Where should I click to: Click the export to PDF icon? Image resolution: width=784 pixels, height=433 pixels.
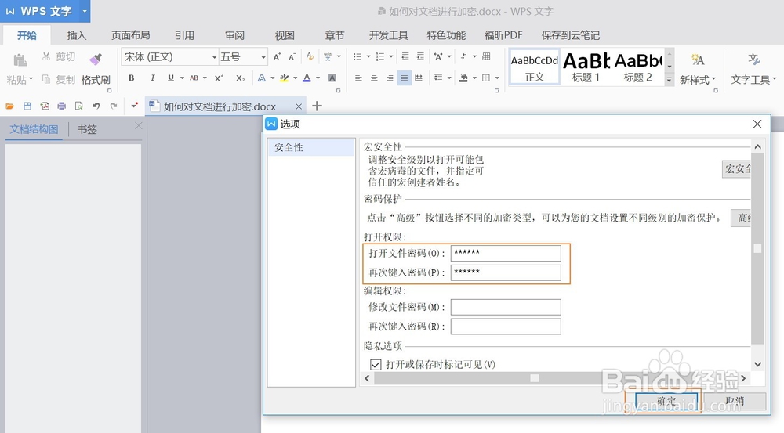coord(45,106)
